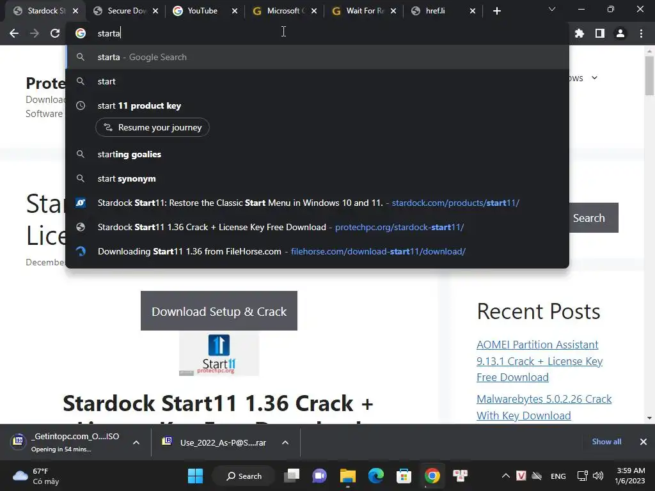The image size is (655, 491).
Task: Click the Download Setup & Crack button
Action: (219, 311)
